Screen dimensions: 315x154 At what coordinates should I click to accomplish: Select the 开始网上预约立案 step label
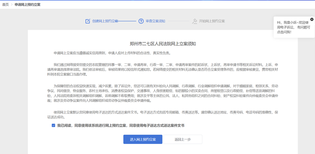[x=212, y=21]
